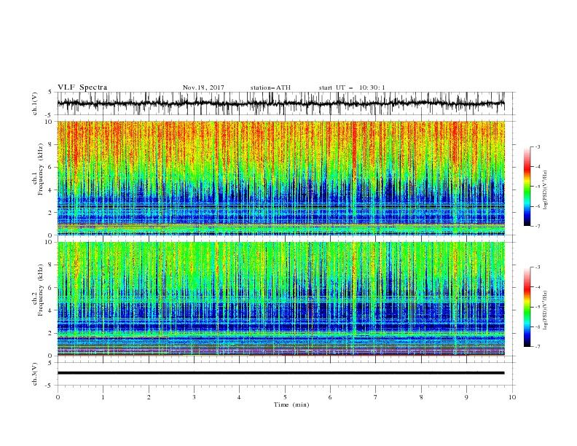Click the ch.1 voltage waveform trace
This screenshot has width=577, height=446.
(x=280, y=103)
